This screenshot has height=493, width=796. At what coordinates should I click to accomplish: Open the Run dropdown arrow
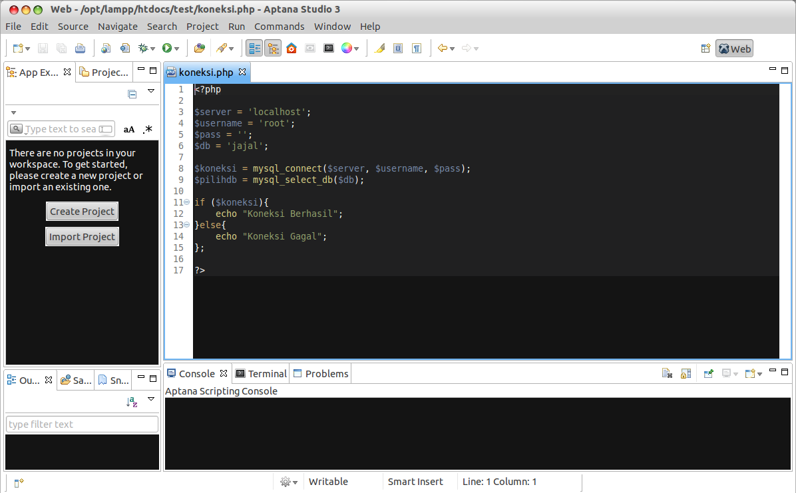pos(176,49)
